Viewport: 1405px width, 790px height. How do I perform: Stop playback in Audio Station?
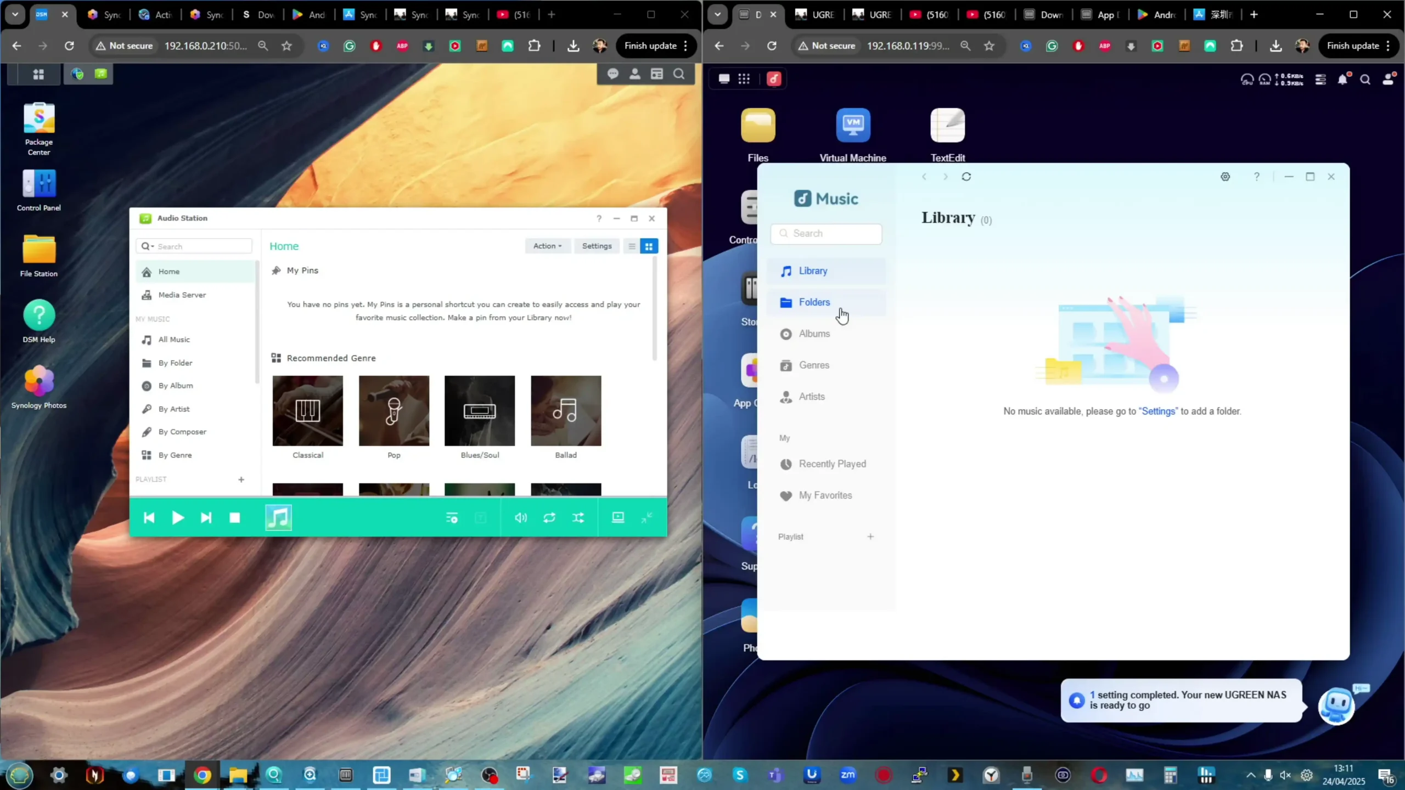click(x=235, y=518)
